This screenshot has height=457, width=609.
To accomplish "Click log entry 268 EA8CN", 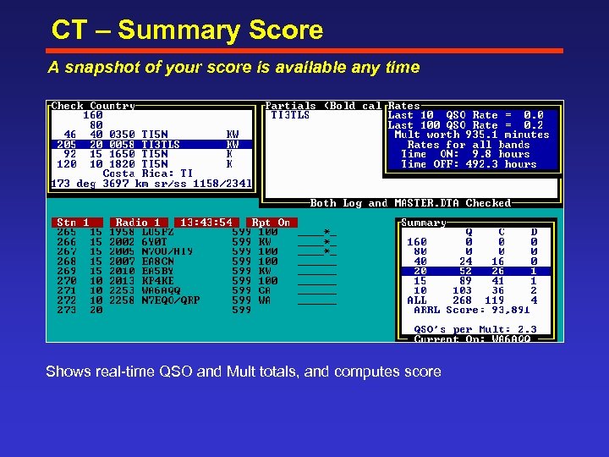I will [x=196, y=262].
